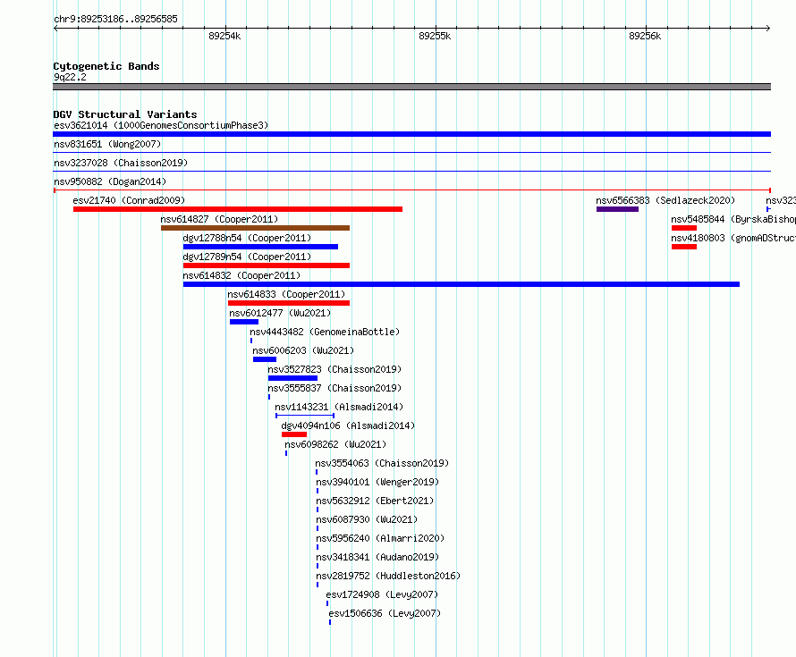The image size is (796, 657).
Task: Select the nsv1143231 thin blue span line
Action: click(305, 416)
